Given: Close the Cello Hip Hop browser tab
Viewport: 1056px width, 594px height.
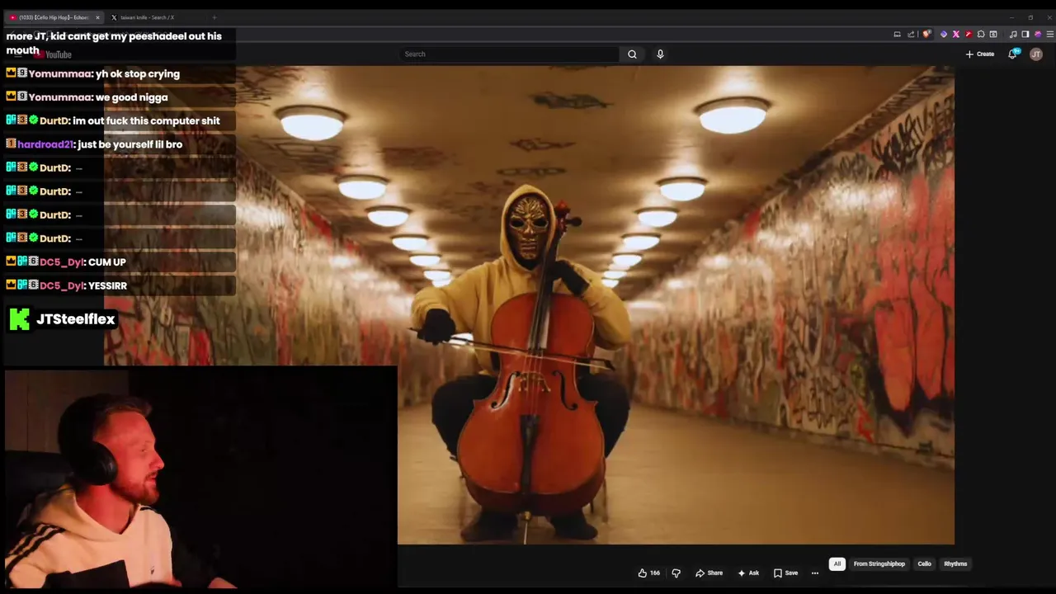Looking at the screenshot, I should point(97,17).
